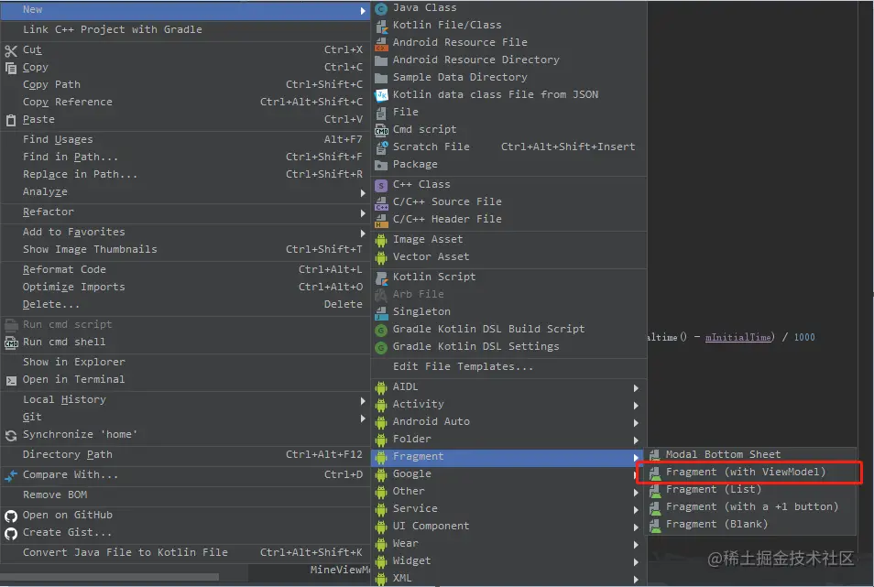874x587 pixels.
Task: Click the Cmd script icon
Action: pos(381,130)
